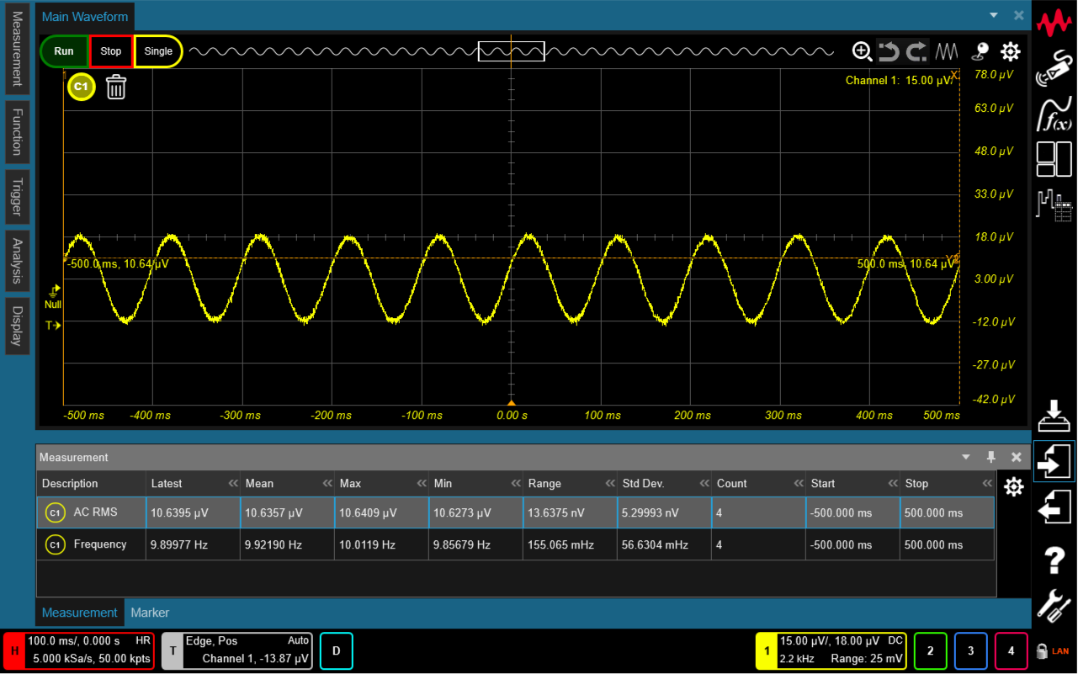
Task: Delete waveform using the trash can icon
Action: (116, 87)
